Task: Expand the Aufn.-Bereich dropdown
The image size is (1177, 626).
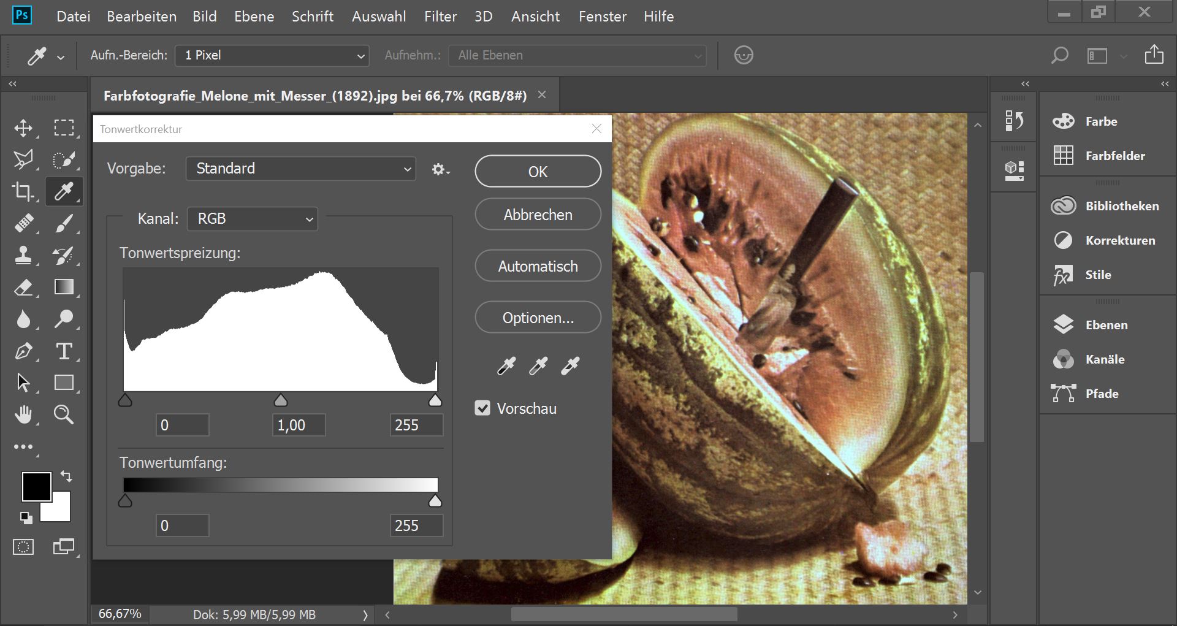Action: (x=272, y=55)
